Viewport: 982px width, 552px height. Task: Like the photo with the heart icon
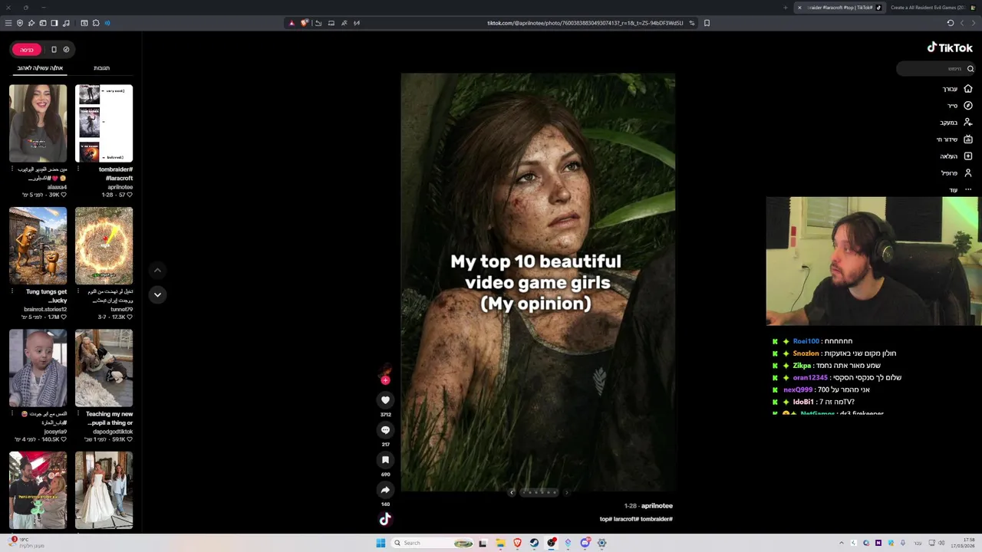point(385,399)
